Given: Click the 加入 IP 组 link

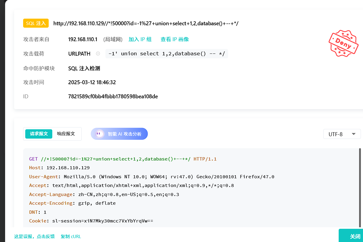Looking at the screenshot, I should click(140, 39).
